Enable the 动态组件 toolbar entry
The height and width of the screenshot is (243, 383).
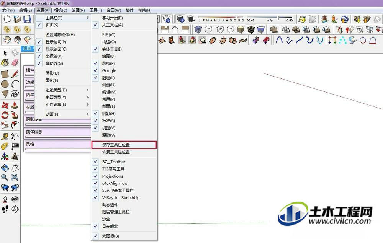pyautogui.click(x=124, y=205)
